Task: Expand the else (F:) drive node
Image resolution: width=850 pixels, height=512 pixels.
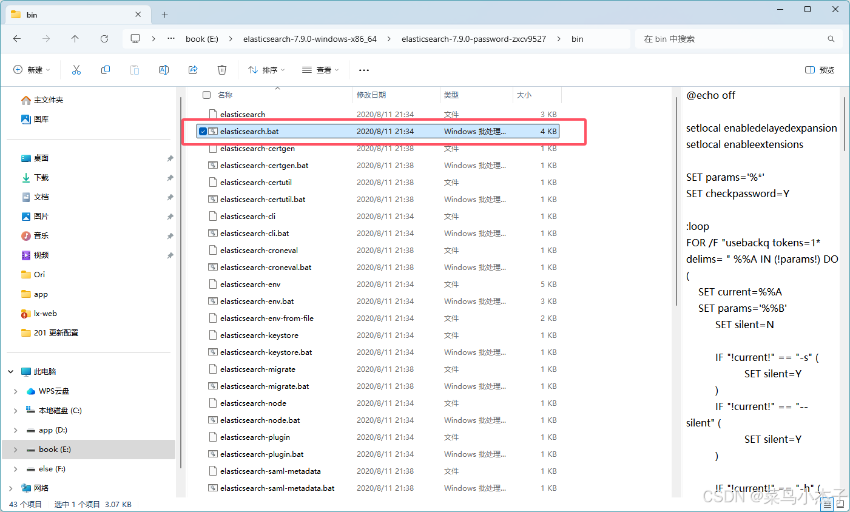Action: pyautogui.click(x=16, y=469)
